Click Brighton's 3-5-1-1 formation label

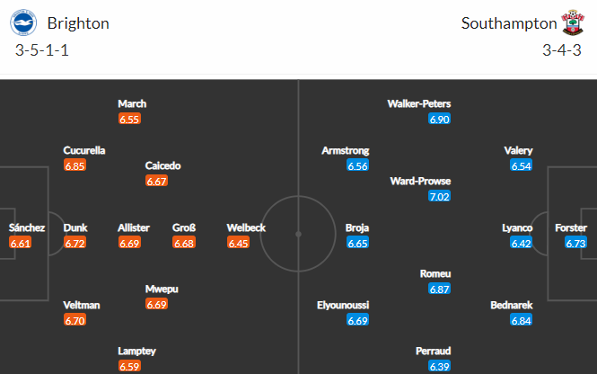[x=42, y=50]
